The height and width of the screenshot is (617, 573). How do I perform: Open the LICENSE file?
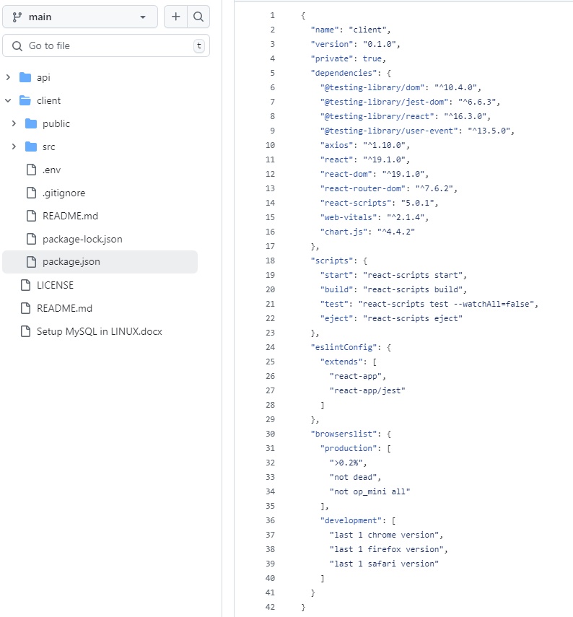click(55, 285)
